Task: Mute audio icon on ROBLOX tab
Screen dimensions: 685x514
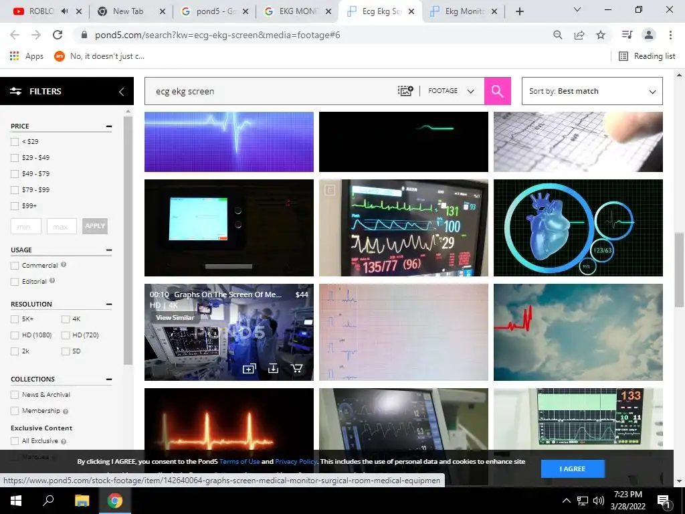Action: [x=65, y=11]
